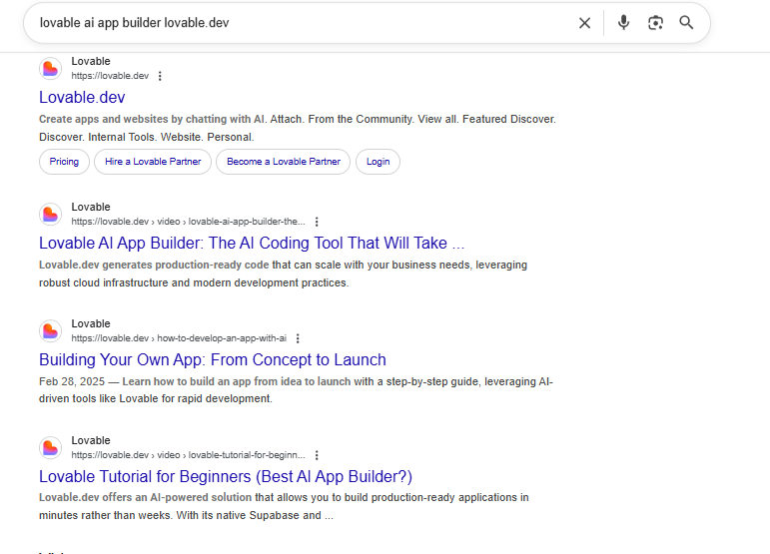Go to the Login sitelink
The height and width of the screenshot is (554, 770).
[378, 162]
